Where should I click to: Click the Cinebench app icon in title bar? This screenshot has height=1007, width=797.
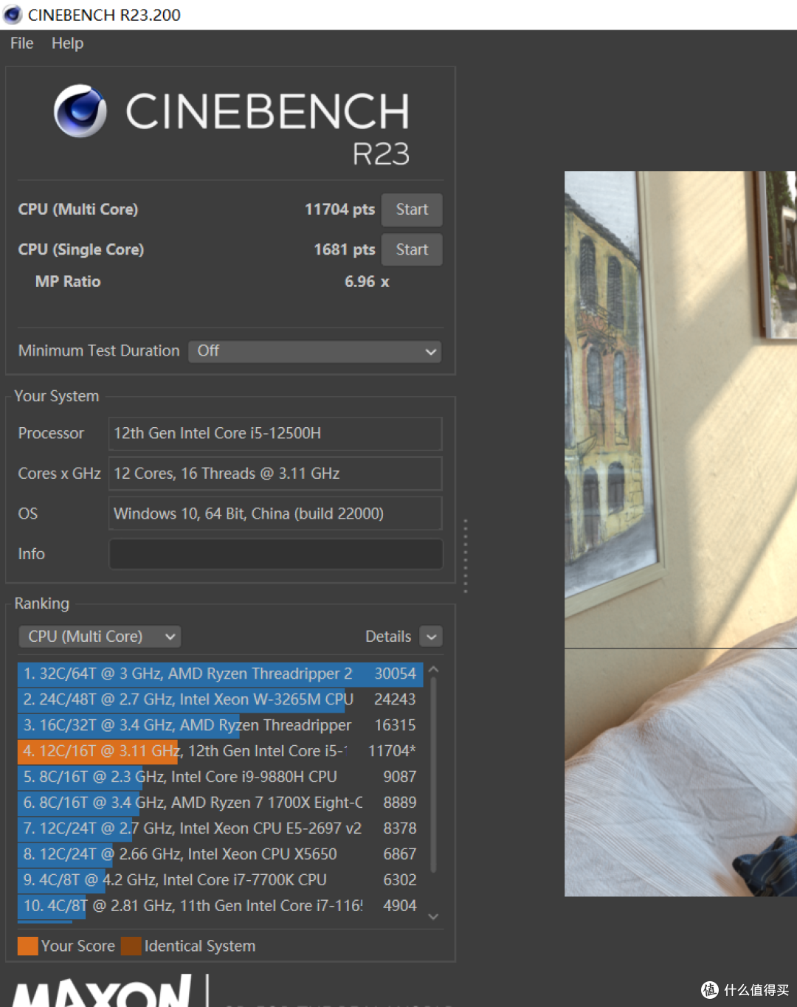pyautogui.click(x=13, y=15)
